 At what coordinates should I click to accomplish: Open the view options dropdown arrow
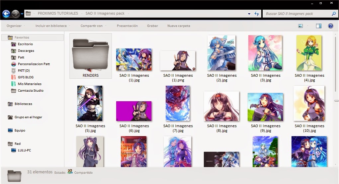307,26
